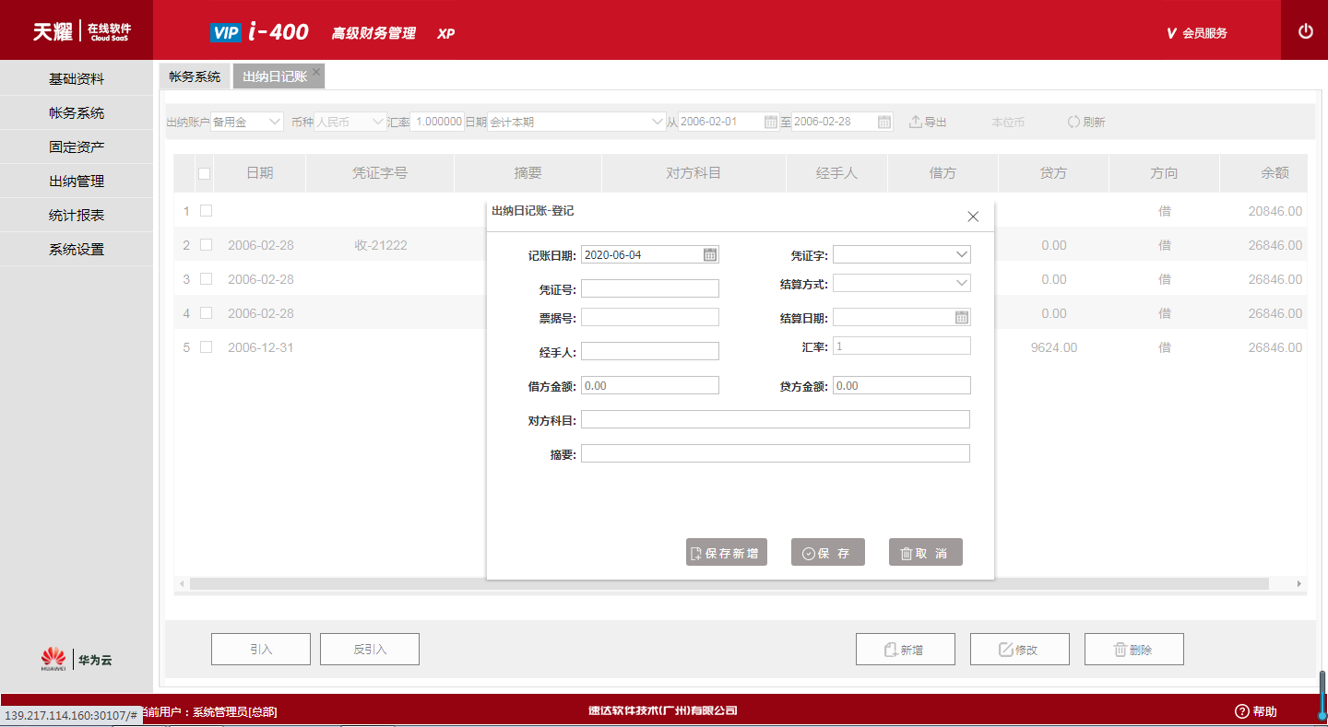
Task: Click the 保存新增 button
Action: coord(727,552)
